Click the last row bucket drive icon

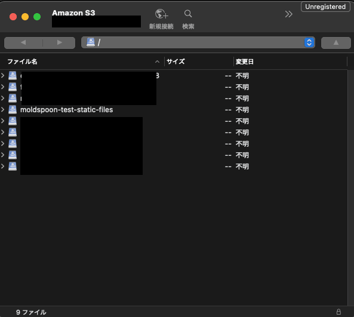pos(13,166)
